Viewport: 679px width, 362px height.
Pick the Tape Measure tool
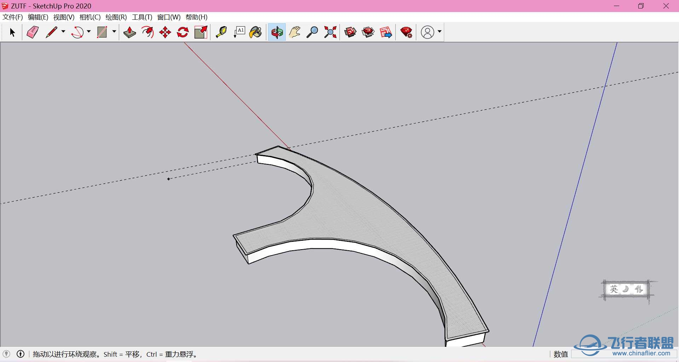click(x=221, y=32)
